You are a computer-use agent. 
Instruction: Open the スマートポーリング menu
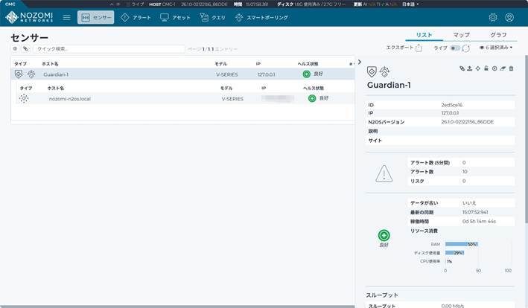coord(261,17)
